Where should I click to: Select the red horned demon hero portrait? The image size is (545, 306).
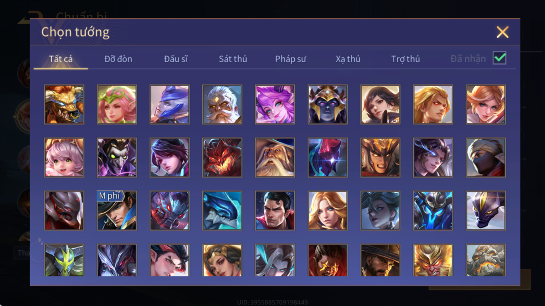pos(222,157)
